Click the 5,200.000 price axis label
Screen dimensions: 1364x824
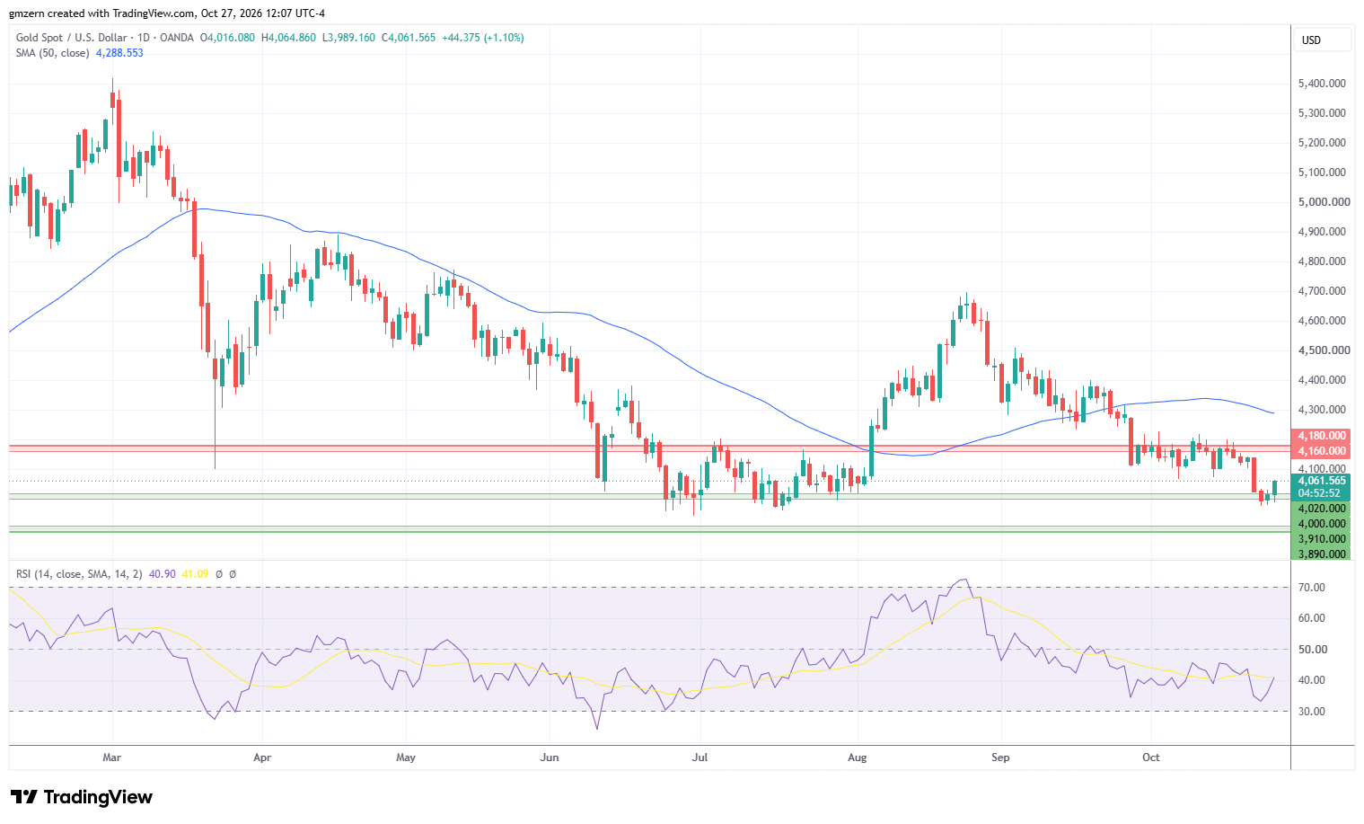[x=1322, y=143]
